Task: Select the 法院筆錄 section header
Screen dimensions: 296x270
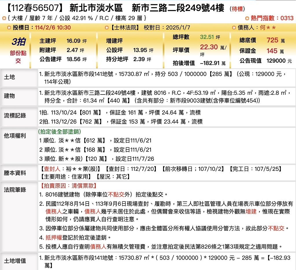Action: coord(15,190)
